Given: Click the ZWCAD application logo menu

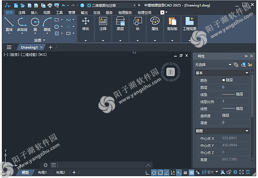Looking at the screenshot, I should click(8, 5).
